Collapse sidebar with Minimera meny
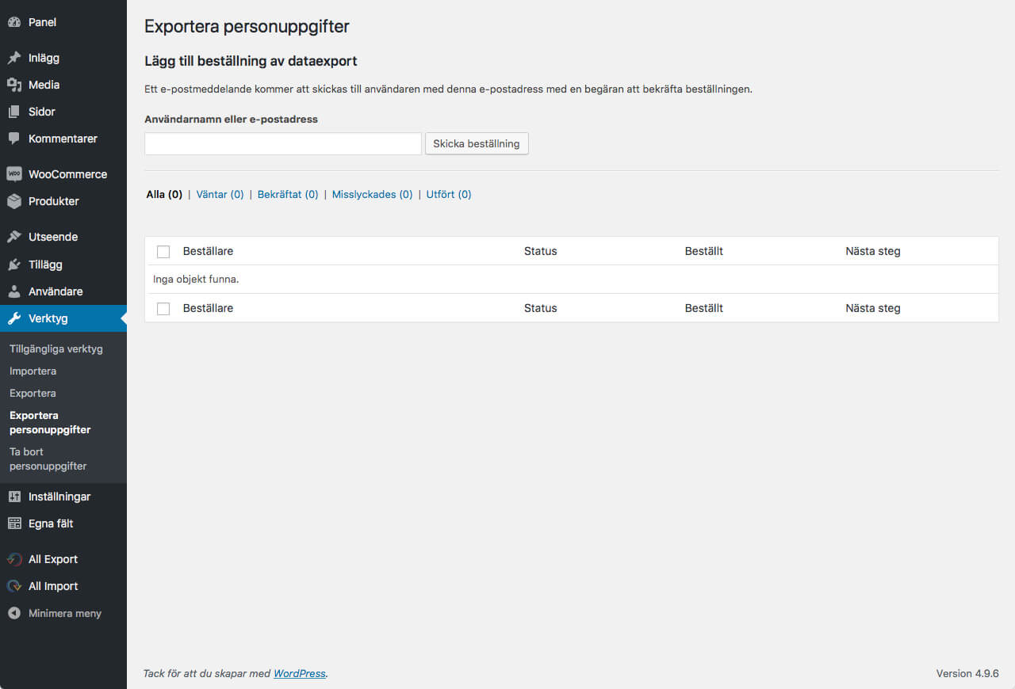 (x=64, y=613)
